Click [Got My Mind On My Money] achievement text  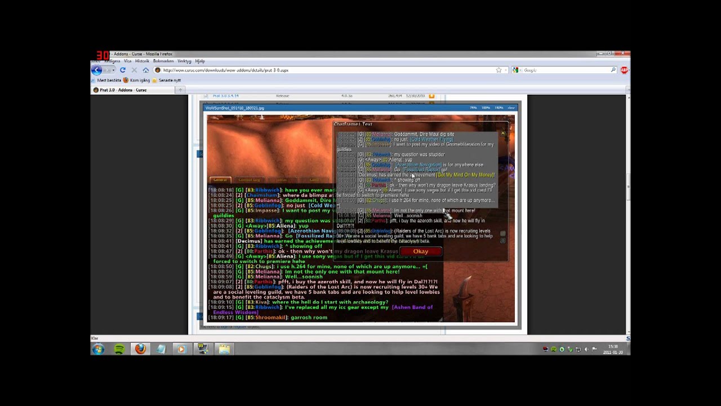tap(465, 175)
